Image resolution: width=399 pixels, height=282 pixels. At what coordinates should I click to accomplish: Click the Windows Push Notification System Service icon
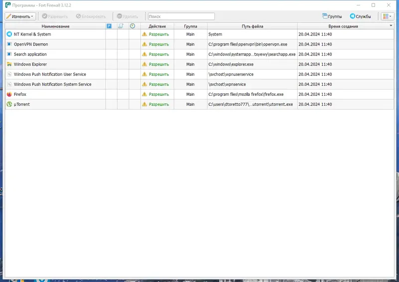(x=9, y=84)
